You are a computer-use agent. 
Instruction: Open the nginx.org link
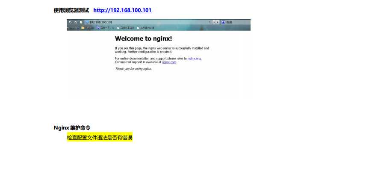tap(194, 59)
